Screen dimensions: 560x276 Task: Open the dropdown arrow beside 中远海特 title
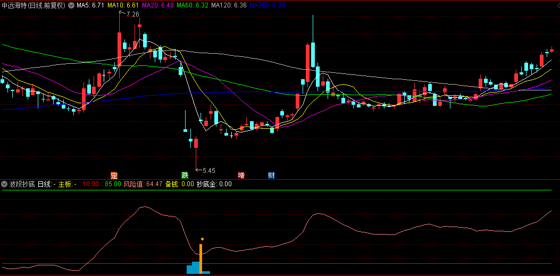71,5
